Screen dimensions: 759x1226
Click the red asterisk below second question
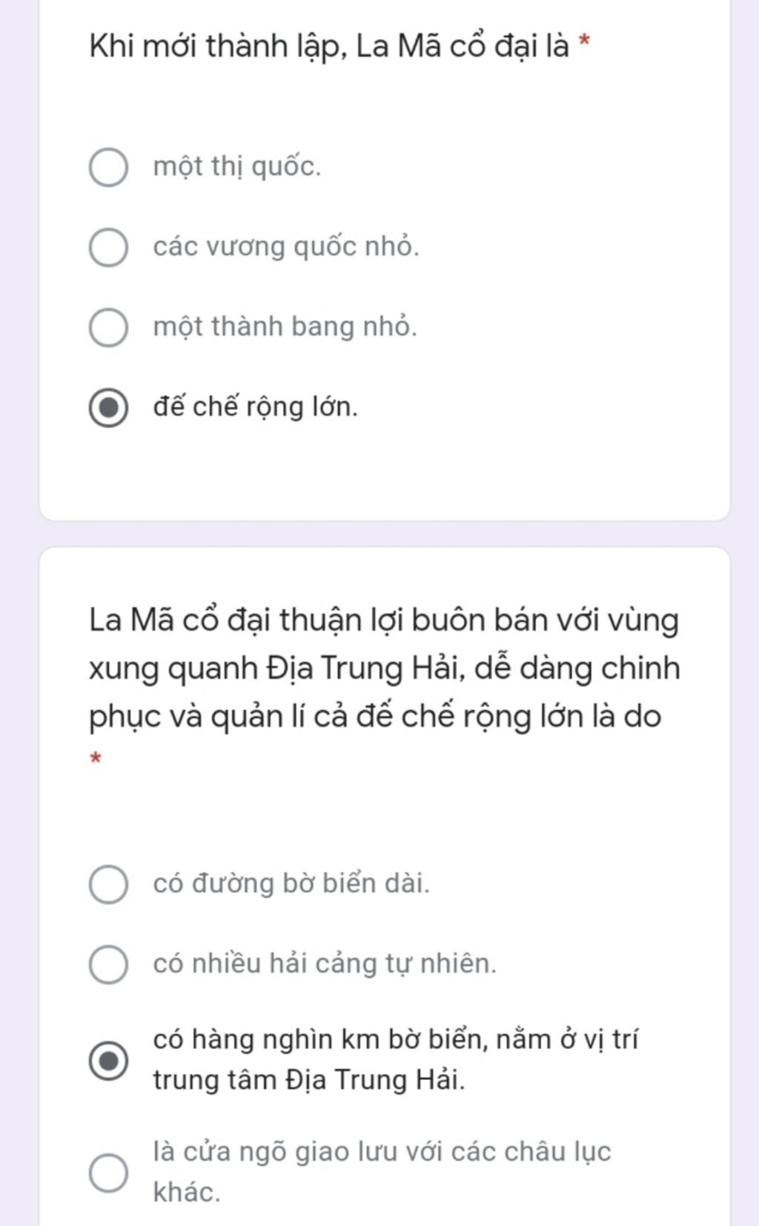click(95, 759)
